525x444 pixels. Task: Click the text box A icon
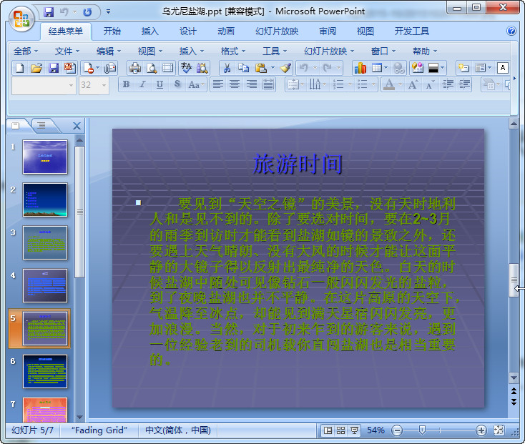coord(503,68)
